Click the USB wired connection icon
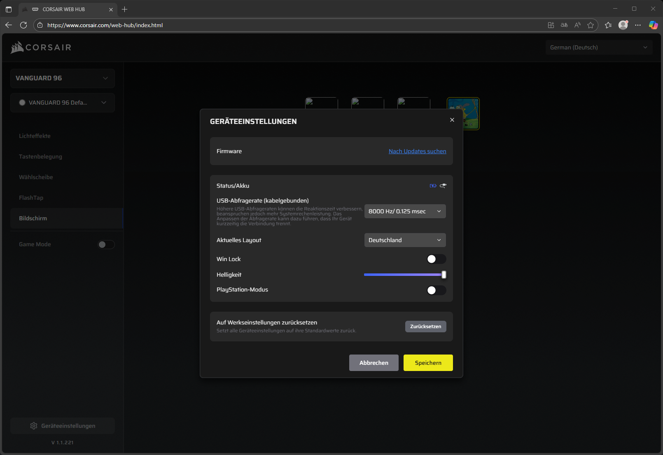This screenshot has height=455, width=663. pos(443,186)
